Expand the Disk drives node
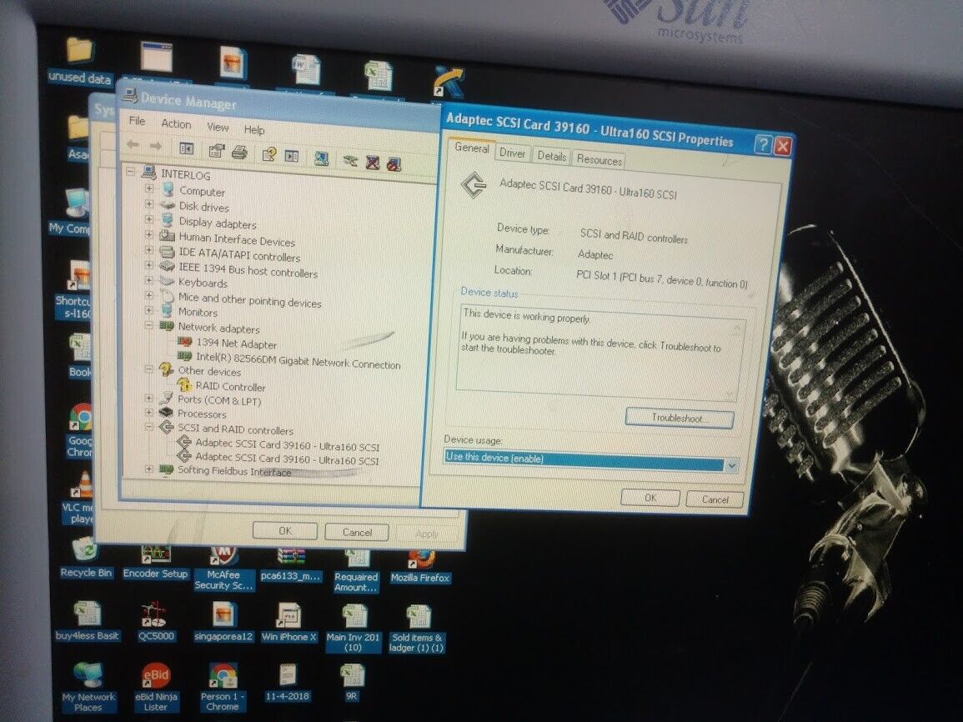Viewport: 963px width, 722px height. click(x=149, y=203)
